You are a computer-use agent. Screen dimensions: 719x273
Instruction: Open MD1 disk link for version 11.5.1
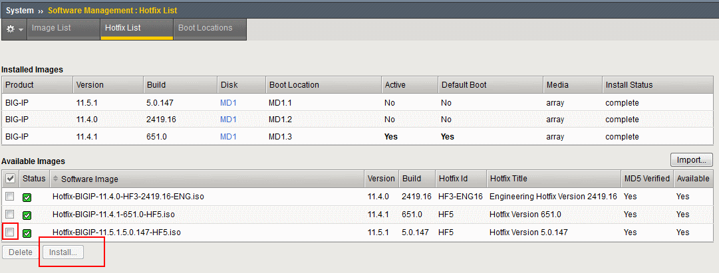coord(228,103)
